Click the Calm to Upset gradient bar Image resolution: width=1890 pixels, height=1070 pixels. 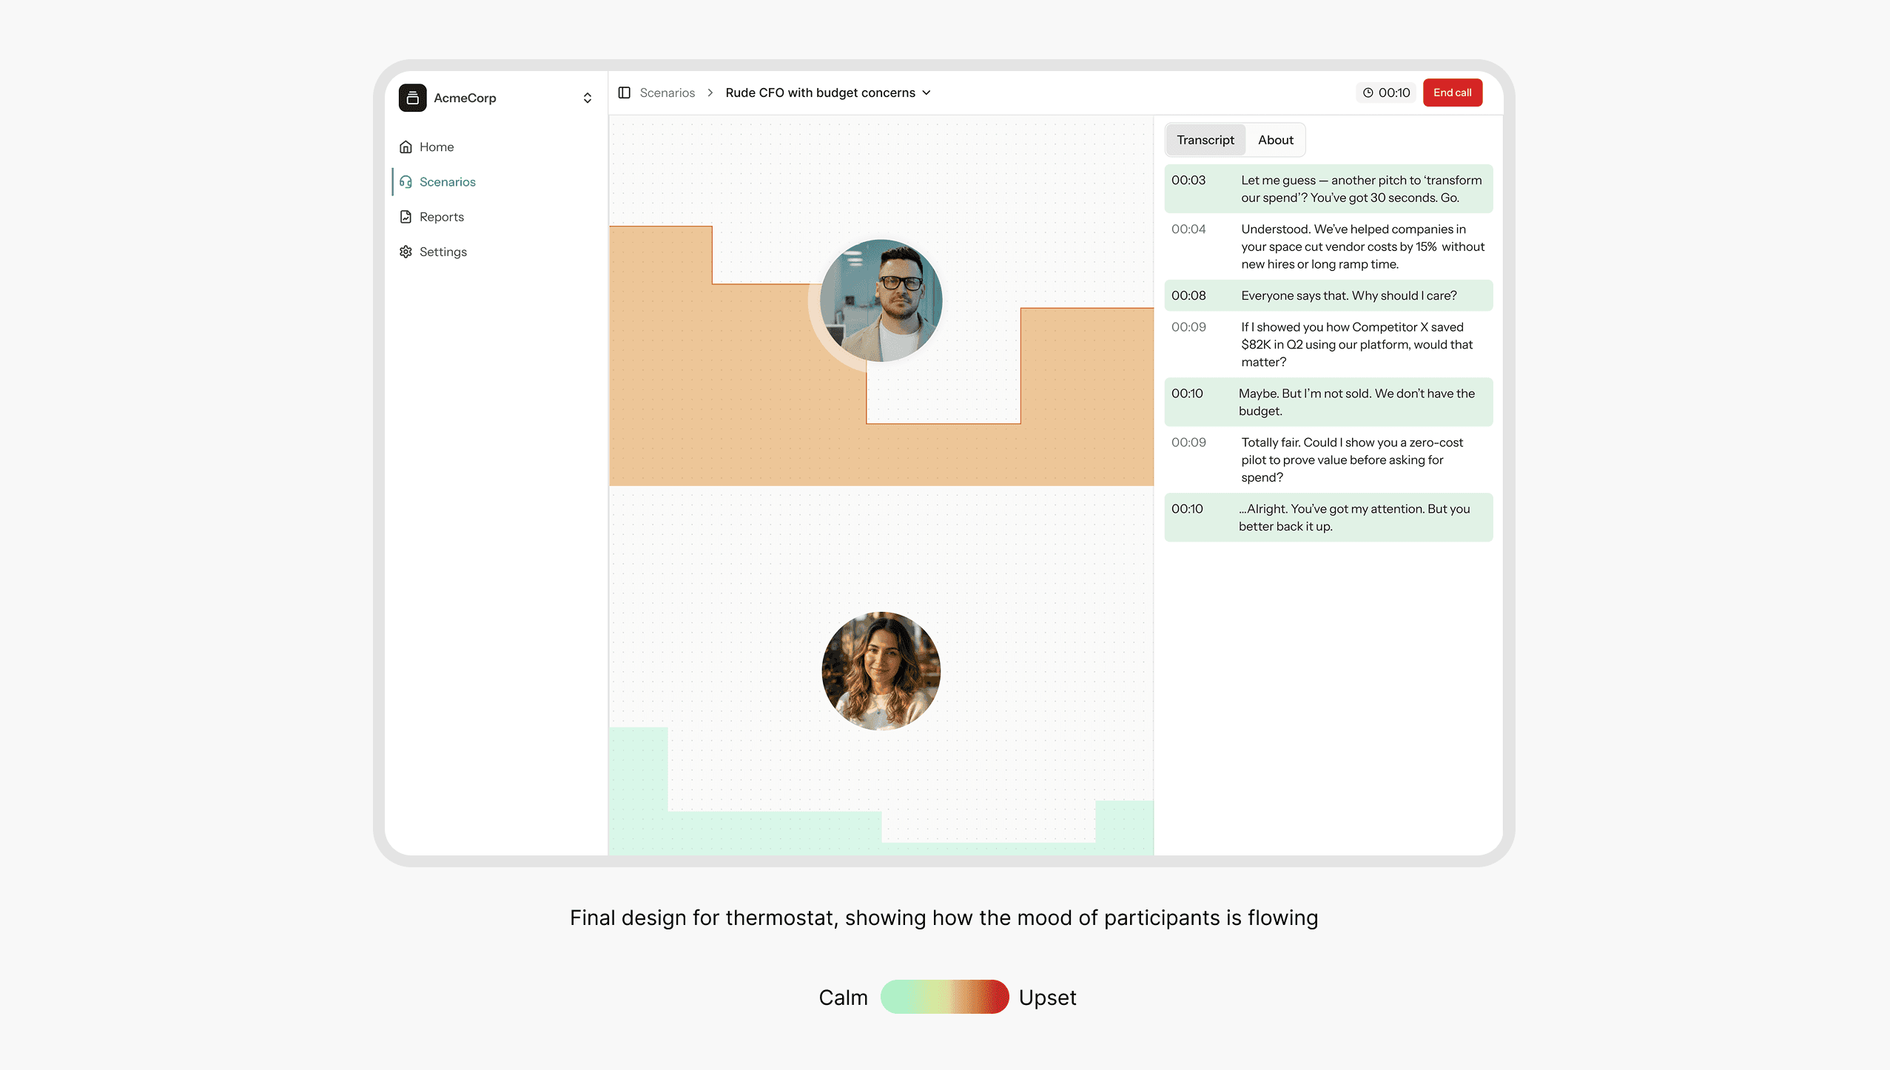tap(944, 997)
